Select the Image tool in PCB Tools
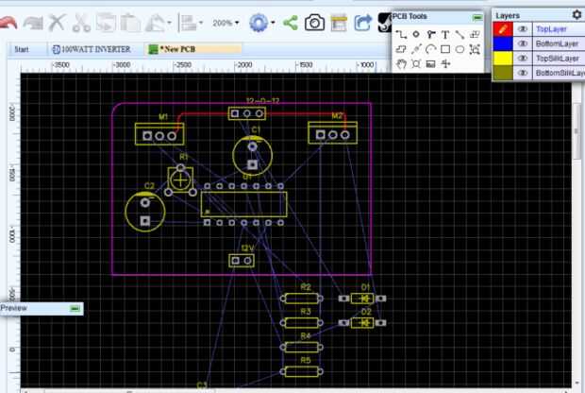The image size is (585, 393). [431, 64]
